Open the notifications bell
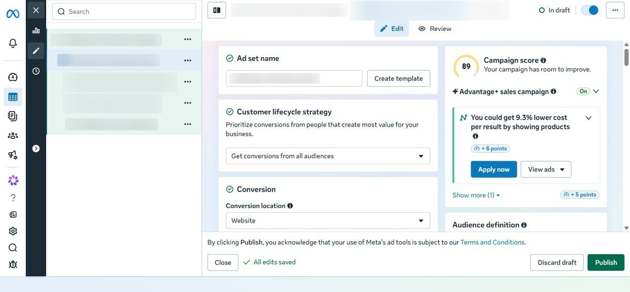 click(13, 44)
